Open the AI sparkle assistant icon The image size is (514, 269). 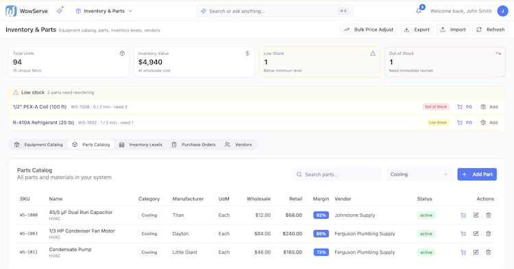(60, 11)
